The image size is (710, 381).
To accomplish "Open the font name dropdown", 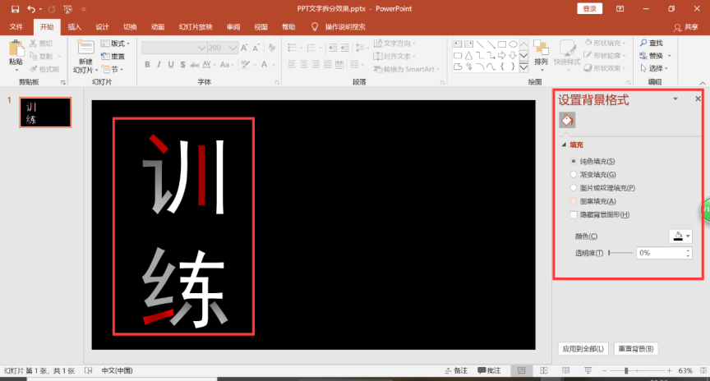I will (201, 48).
